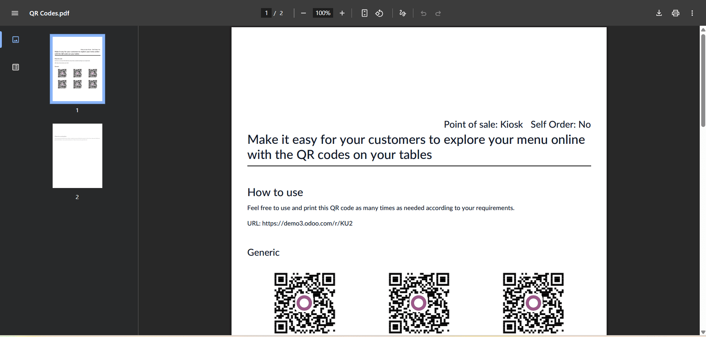Rotate the page counterclockwise
Viewport: 706px width, 337px height.
point(379,13)
